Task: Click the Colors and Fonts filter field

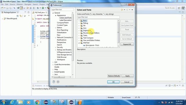Action: click(98, 17)
